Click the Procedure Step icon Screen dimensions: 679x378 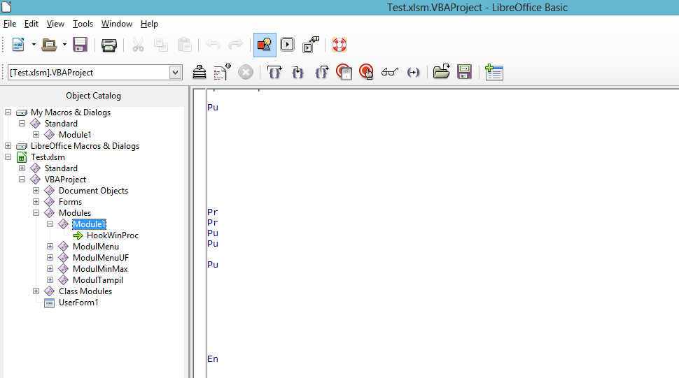274,72
